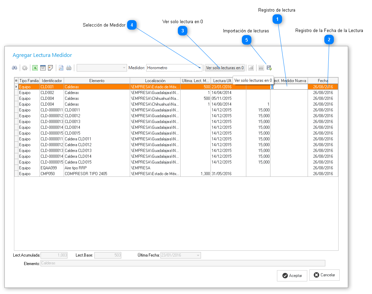Open the print preview icon

point(61,68)
